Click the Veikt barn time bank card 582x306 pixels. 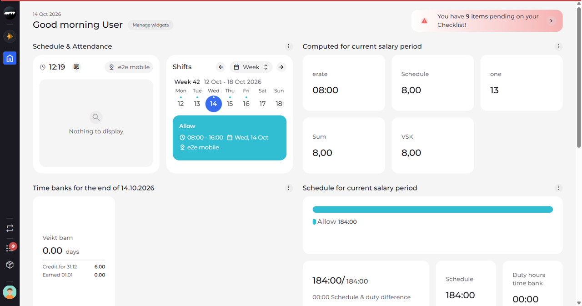point(74,251)
